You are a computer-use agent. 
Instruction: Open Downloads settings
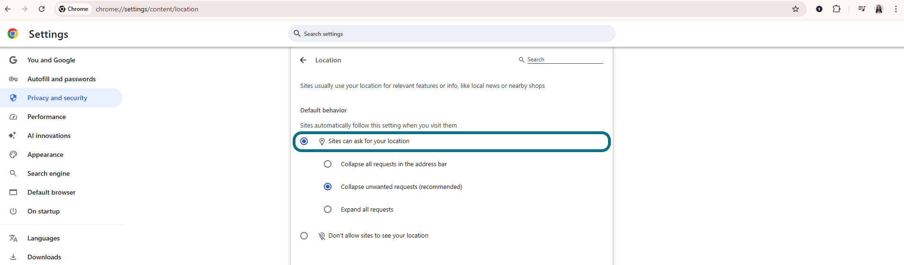[x=61, y=257]
